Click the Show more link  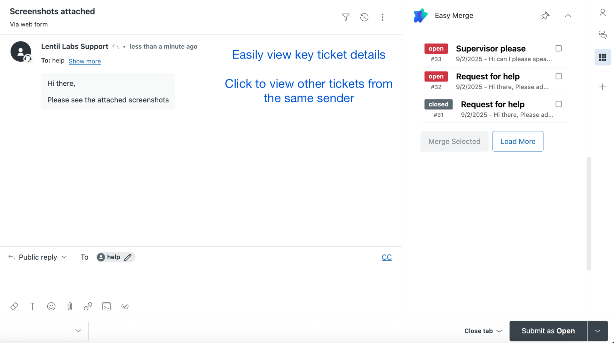click(84, 61)
